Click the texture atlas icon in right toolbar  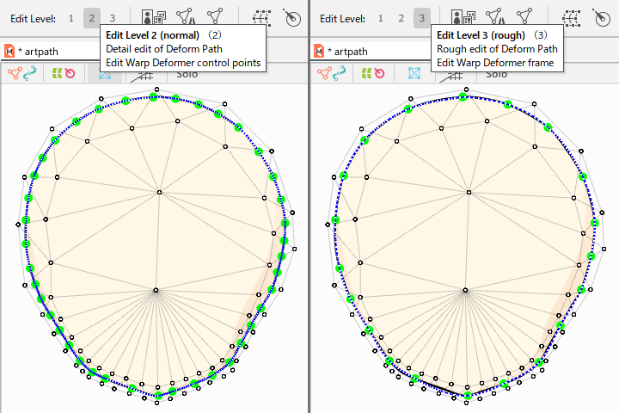pyautogui.click(x=463, y=17)
